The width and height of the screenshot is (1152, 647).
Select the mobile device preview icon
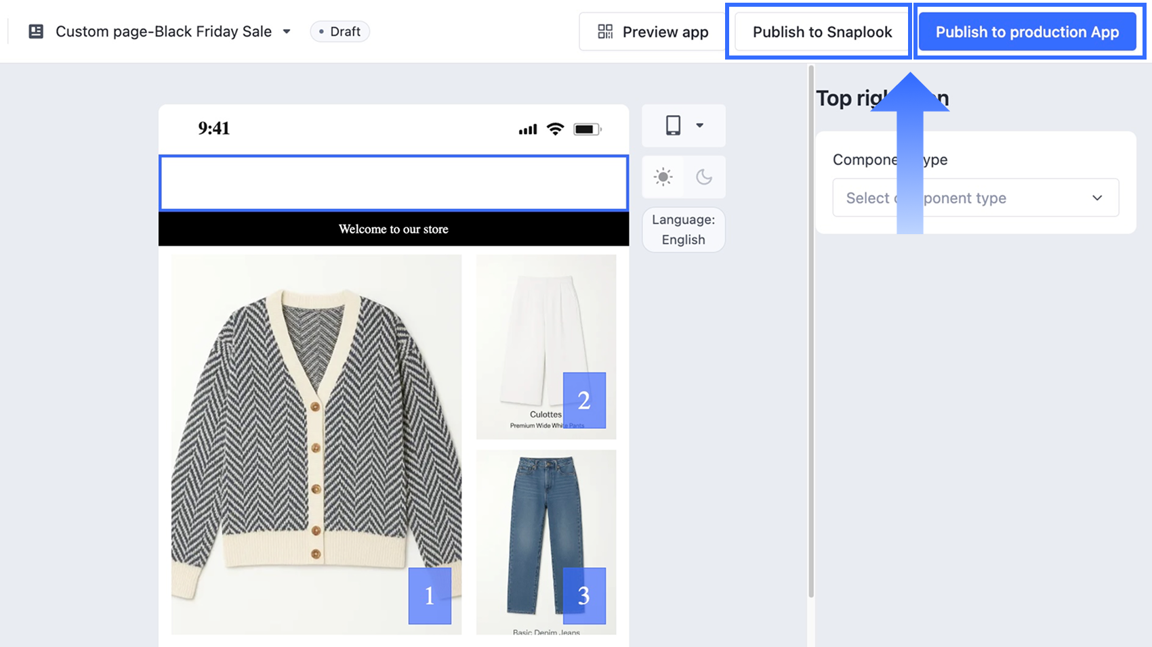673,125
